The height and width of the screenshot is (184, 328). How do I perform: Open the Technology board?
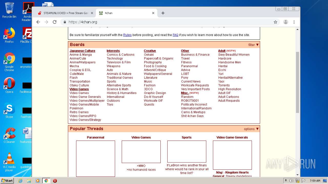pyautogui.click(x=115, y=59)
